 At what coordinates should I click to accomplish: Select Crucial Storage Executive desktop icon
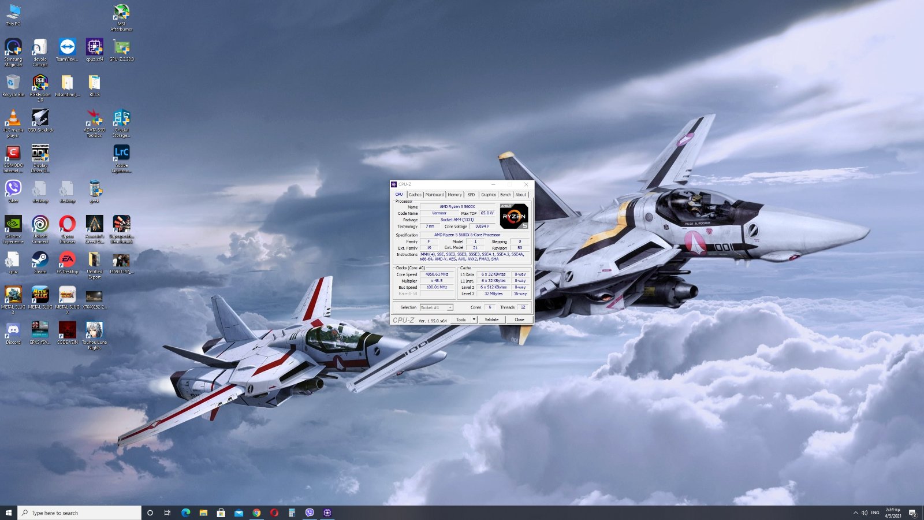121,124
